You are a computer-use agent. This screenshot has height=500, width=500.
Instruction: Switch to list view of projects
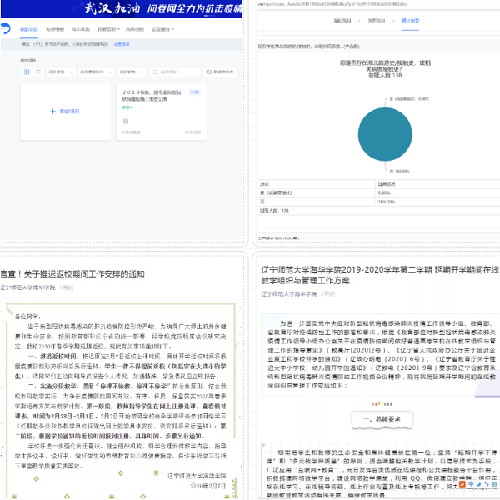click(x=37, y=72)
